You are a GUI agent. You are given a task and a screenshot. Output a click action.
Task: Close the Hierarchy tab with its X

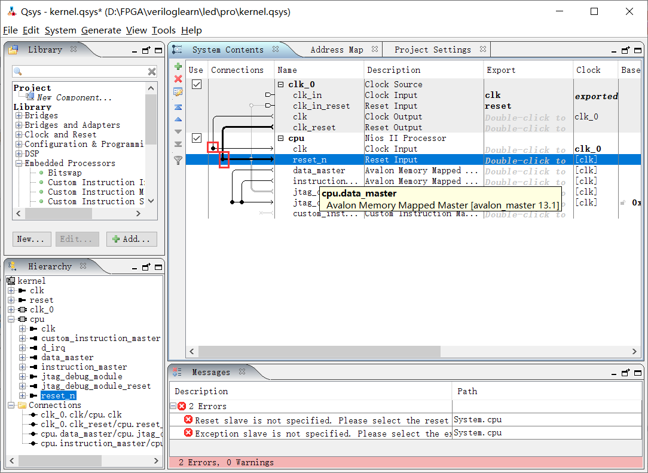click(x=83, y=266)
